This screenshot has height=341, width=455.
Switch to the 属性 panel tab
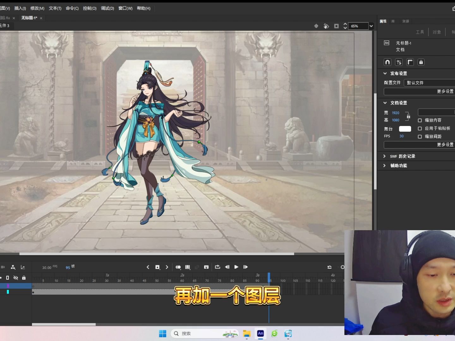pyautogui.click(x=383, y=21)
